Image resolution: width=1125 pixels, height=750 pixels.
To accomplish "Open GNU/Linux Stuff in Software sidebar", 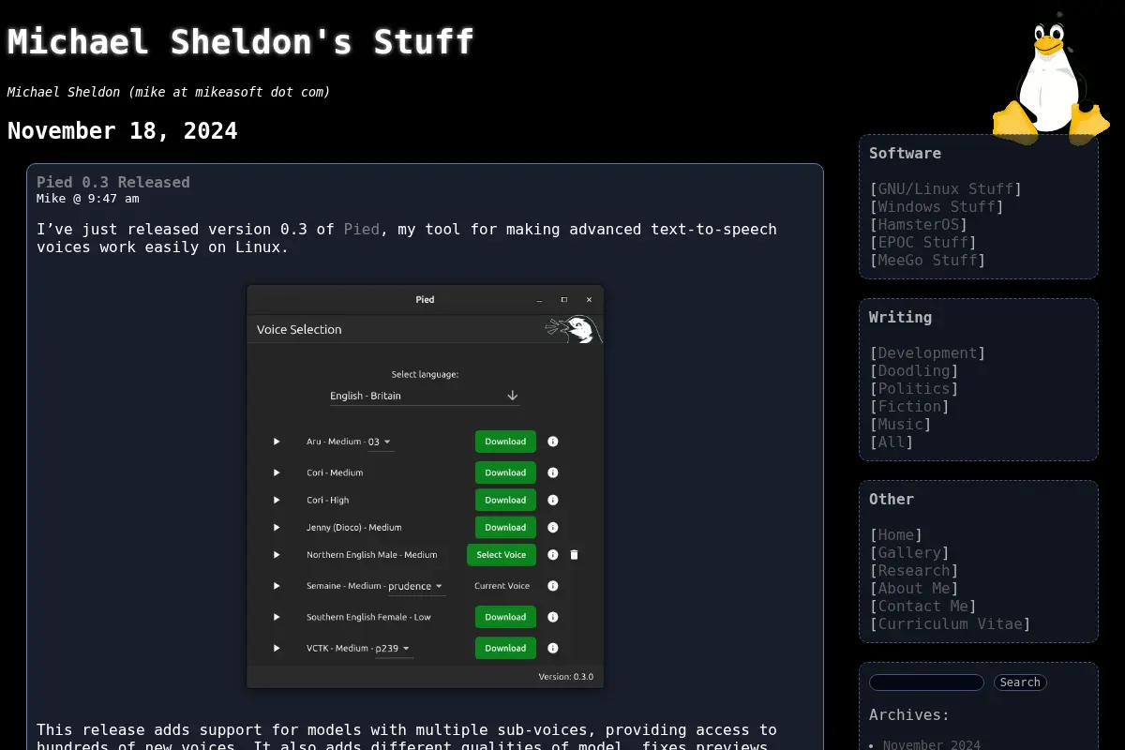I will (945, 188).
